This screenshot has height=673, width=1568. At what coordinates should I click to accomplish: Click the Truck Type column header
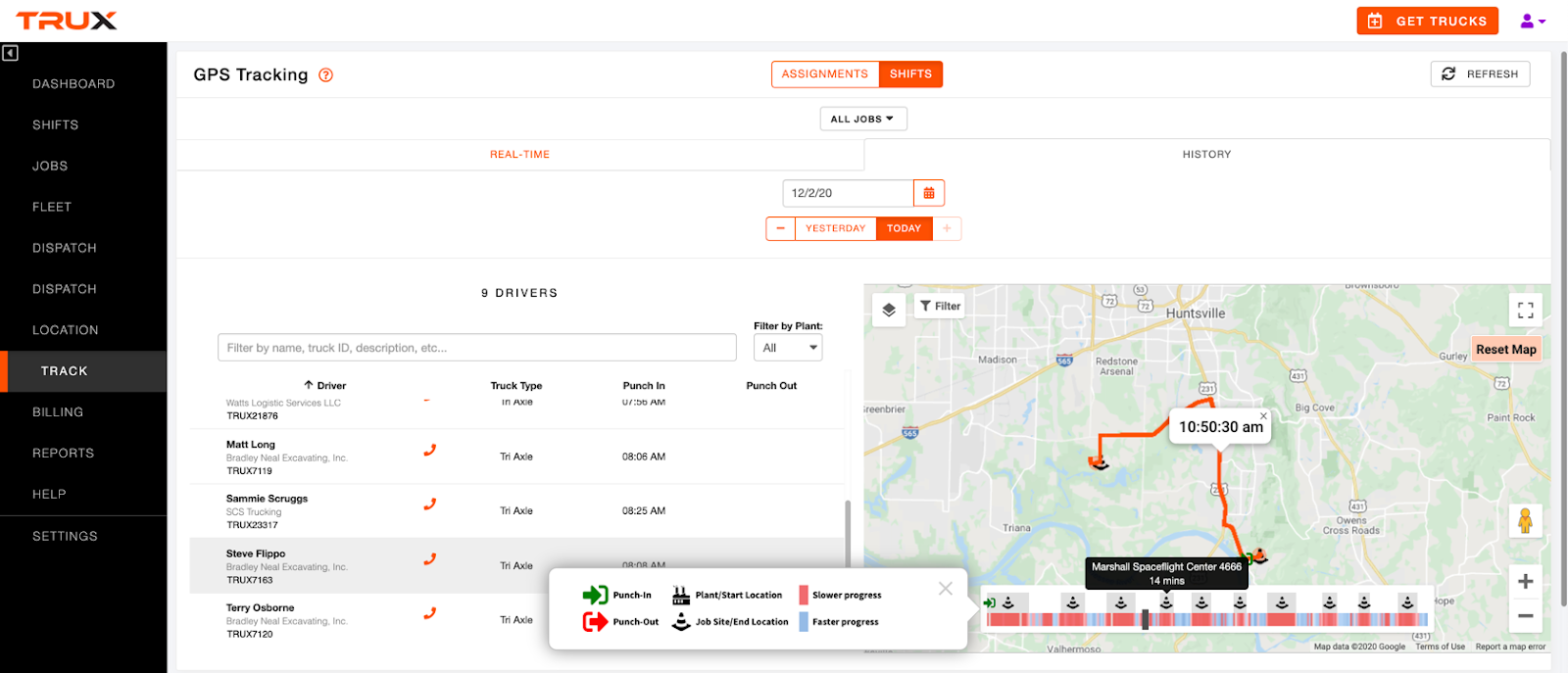516,386
